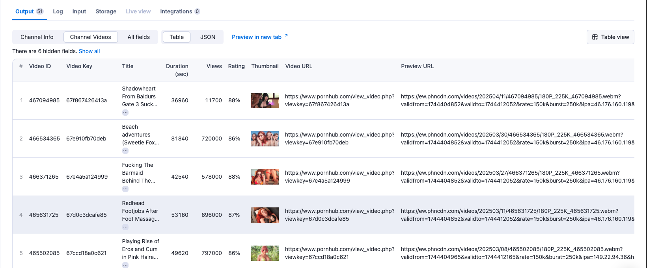
Task: Select the Channel Videos view
Action: point(91,37)
